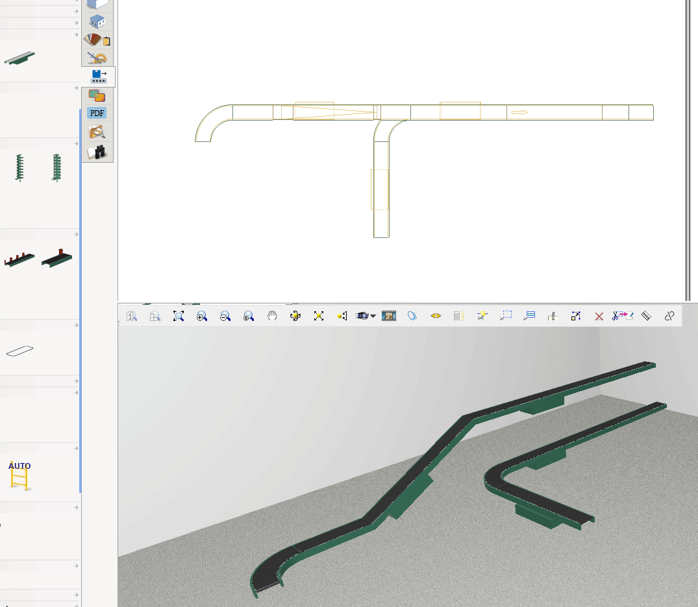Pick the right spiral conveyor thumbnail
The width and height of the screenshot is (698, 607).
pyautogui.click(x=56, y=168)
